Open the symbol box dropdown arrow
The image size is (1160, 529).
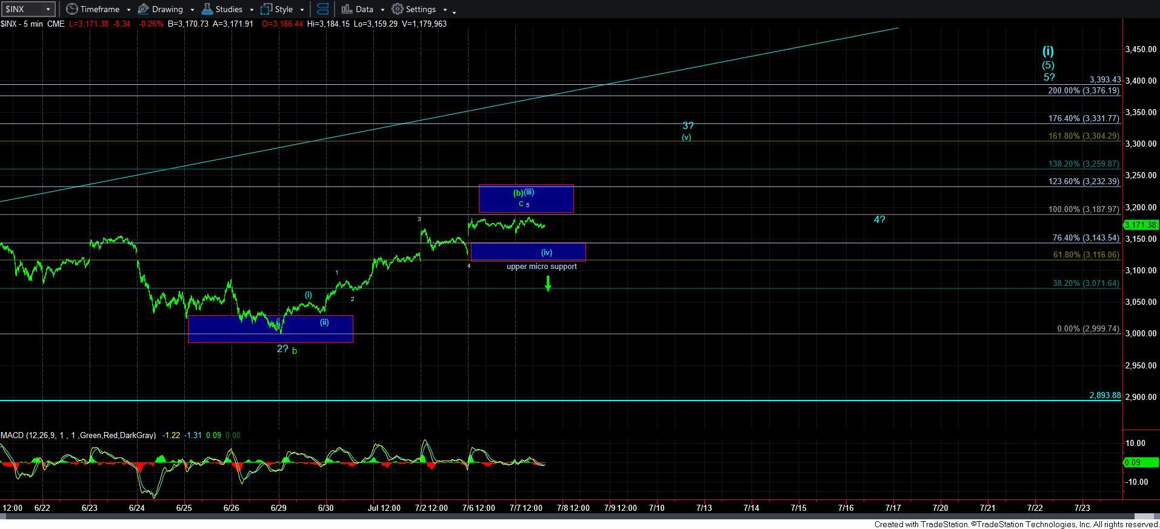(x=49, y=9)
